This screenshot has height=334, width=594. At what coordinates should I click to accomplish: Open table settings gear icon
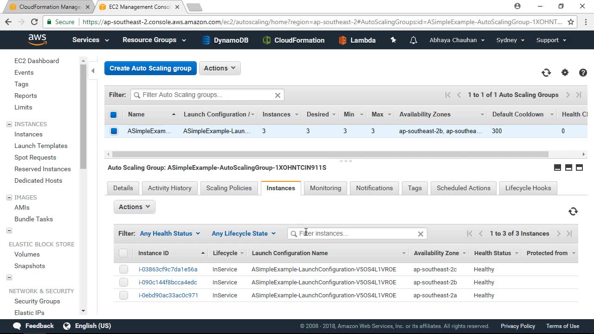(565, 72)
